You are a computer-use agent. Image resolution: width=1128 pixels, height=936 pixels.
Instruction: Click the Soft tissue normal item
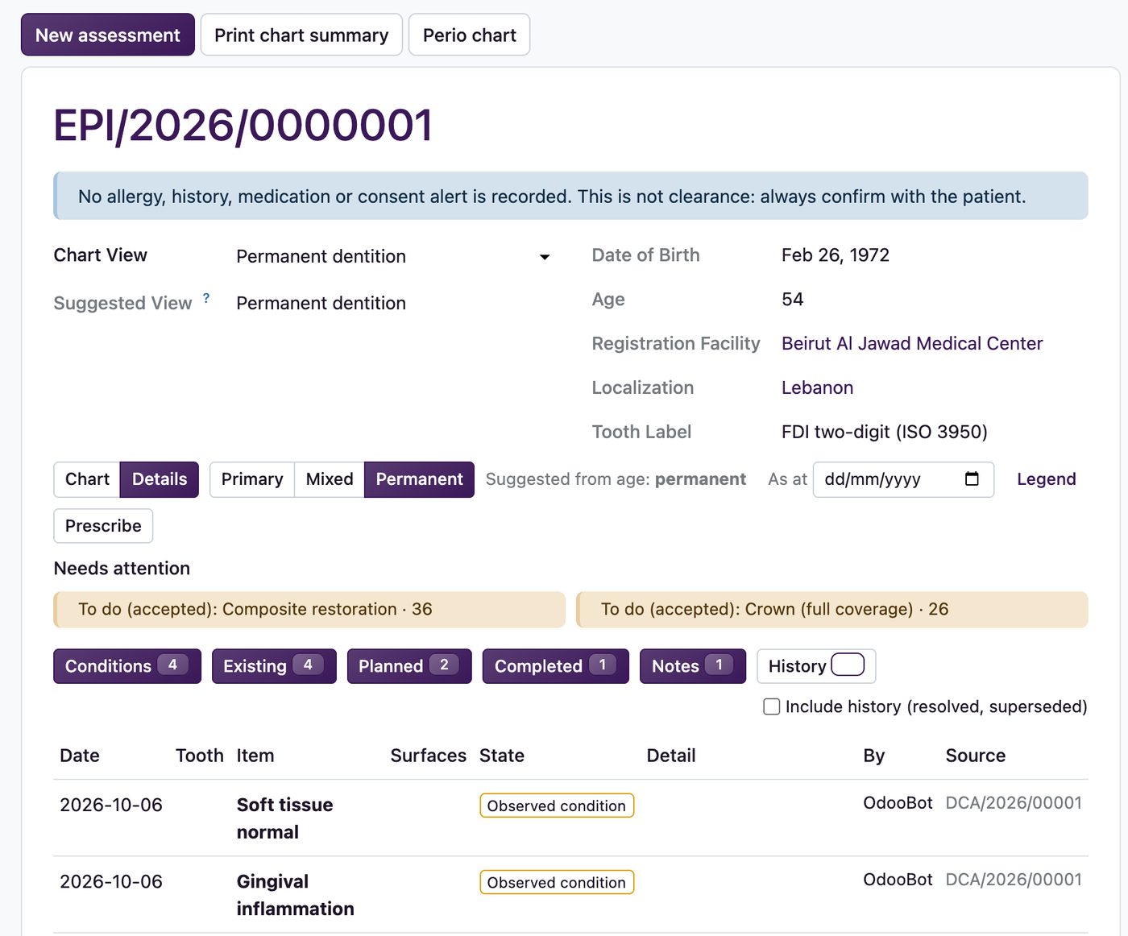coord(284,818)
